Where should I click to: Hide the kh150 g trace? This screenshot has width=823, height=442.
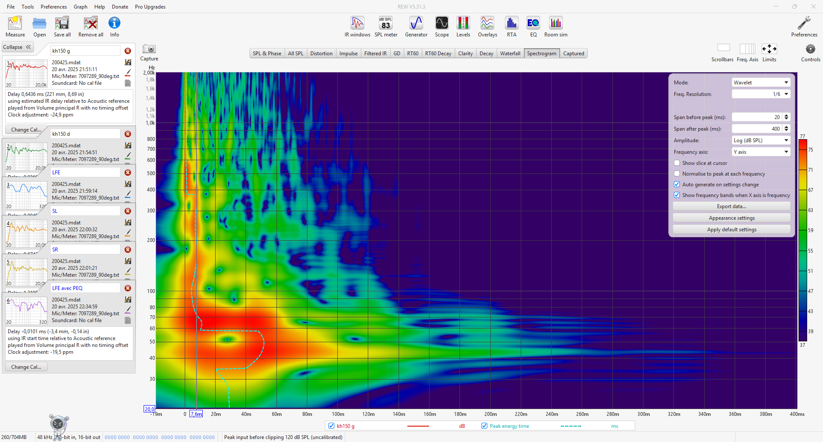click(x=331, y=426)
